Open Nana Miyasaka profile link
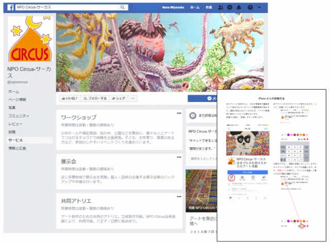 173,7
